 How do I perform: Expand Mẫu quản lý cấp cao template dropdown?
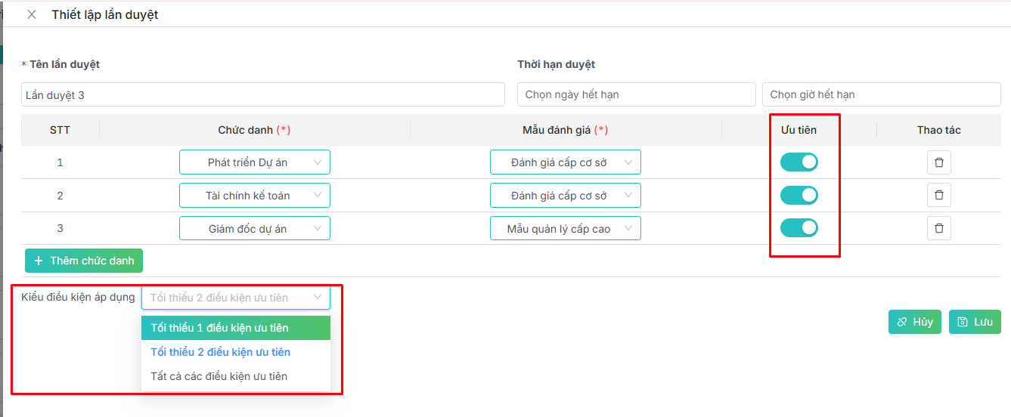565,229
